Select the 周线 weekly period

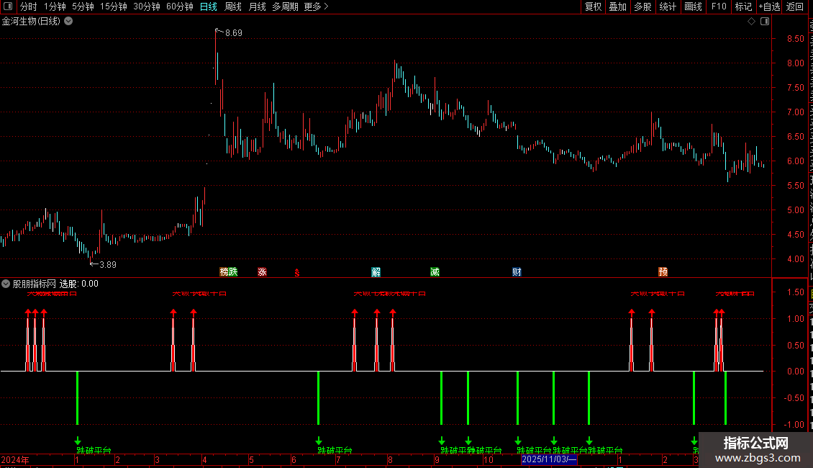pos(233,6)
